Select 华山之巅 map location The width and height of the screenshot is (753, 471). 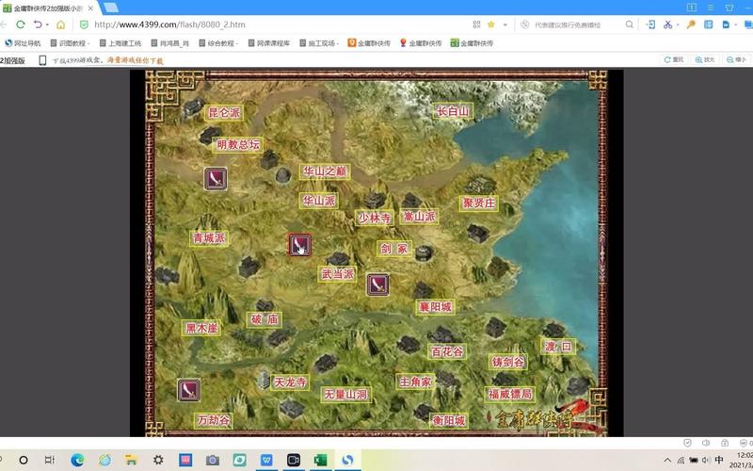[324, 171]
